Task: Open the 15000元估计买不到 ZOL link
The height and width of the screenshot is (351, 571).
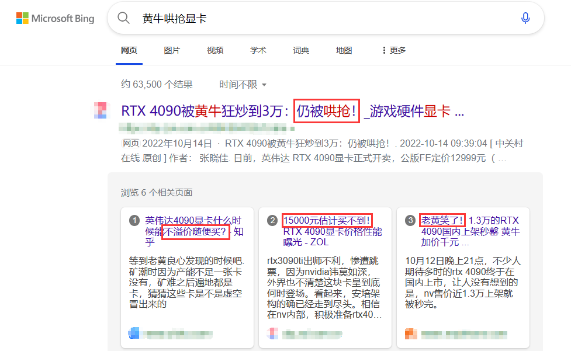Action: (332, 231)
